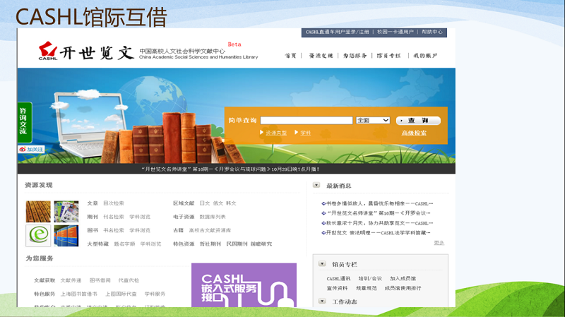This screenshot has width=565, height=317.
Task: Expand the 工作动态 section arrow
Action: [322, 301]
